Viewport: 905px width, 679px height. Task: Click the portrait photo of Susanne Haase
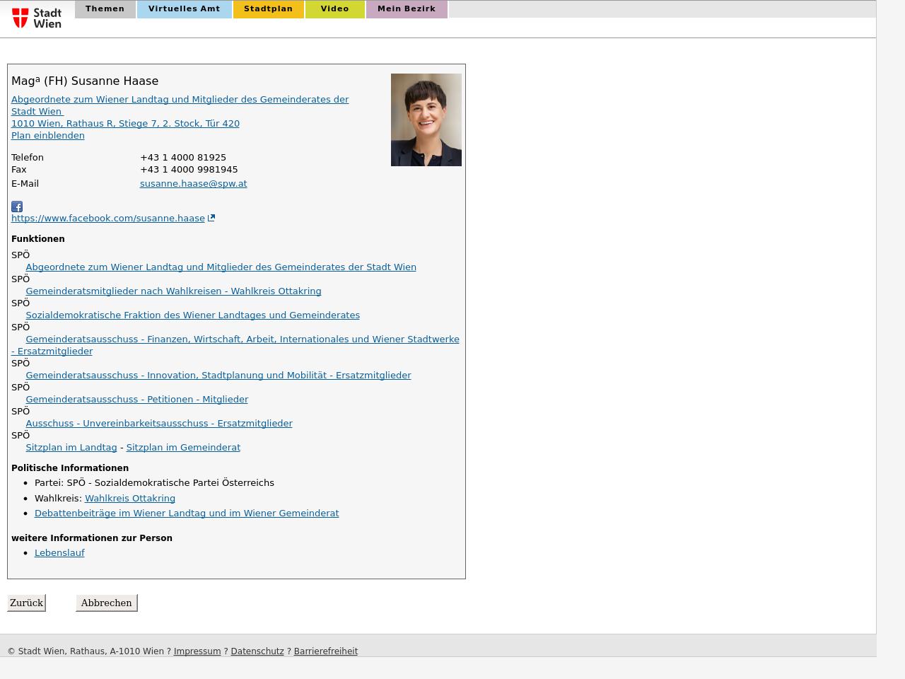[x=426, y=120]
